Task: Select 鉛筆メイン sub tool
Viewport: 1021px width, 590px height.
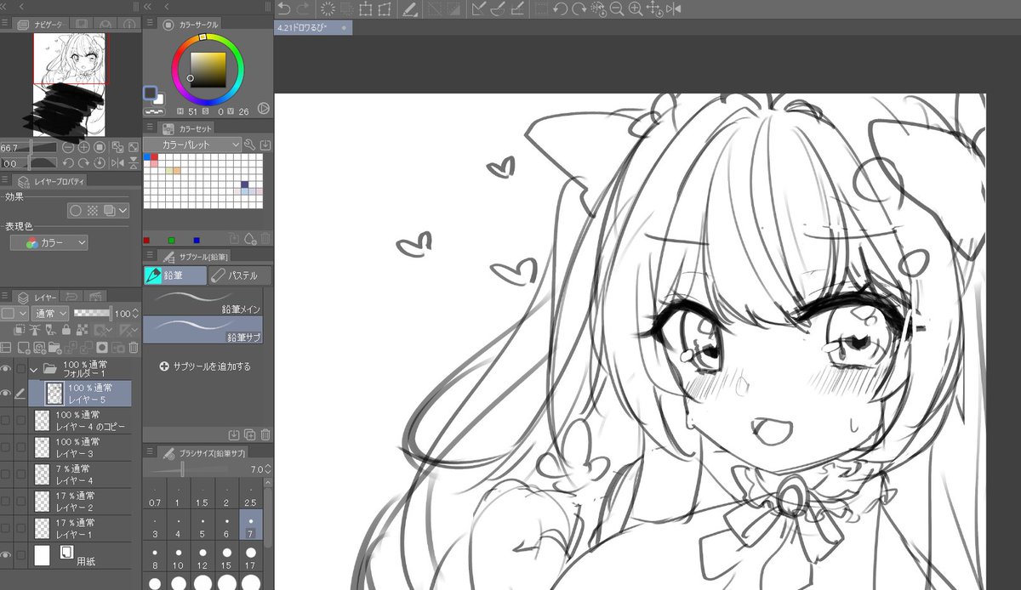Action: (x=202, y=301)
